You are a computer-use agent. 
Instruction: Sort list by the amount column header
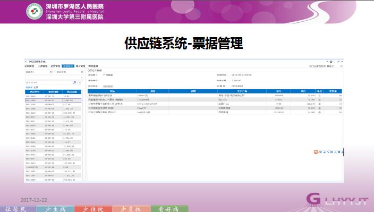(72, 92)
